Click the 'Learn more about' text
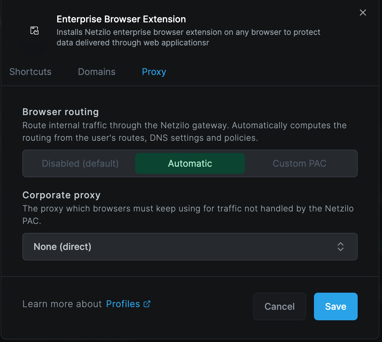Image resolution: width=382 pixels, height=342 pixels. tap(62, 304)
